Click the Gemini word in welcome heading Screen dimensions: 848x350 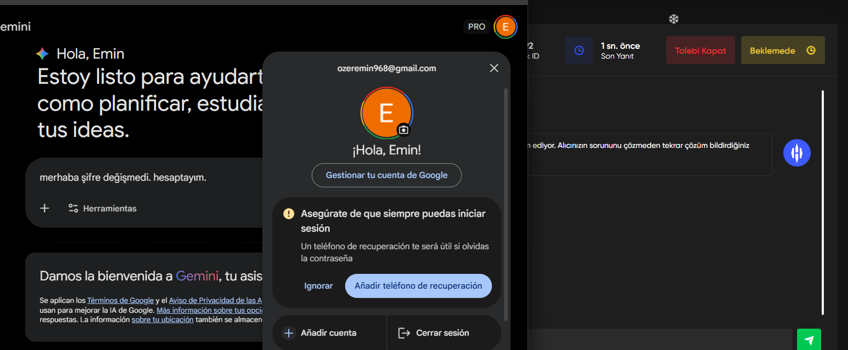[197, 276]
